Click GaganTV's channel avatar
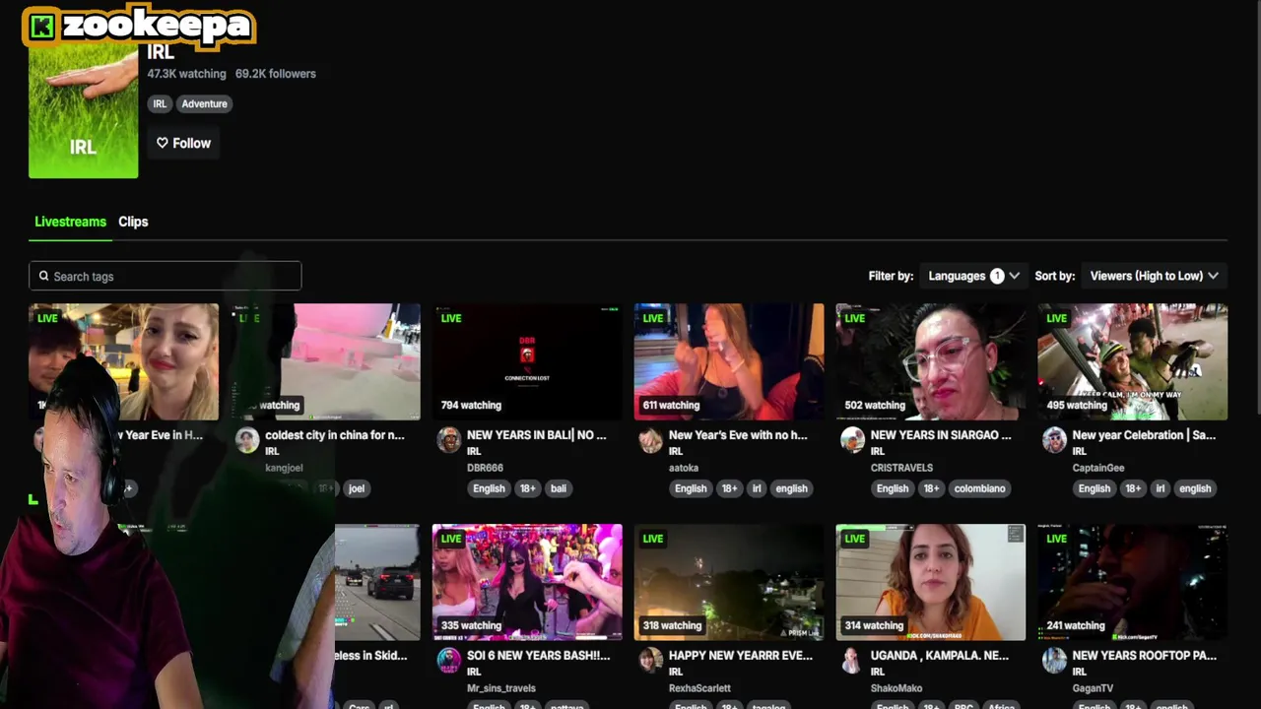The image size is (1261, 709). pyautogui.click(x=1054, y=661)
